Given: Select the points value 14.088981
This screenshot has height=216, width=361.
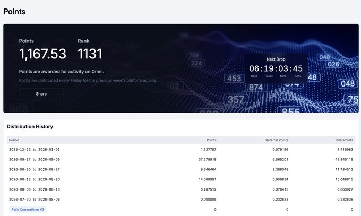Looking at the screenshot, I should [x=208, y=179].
